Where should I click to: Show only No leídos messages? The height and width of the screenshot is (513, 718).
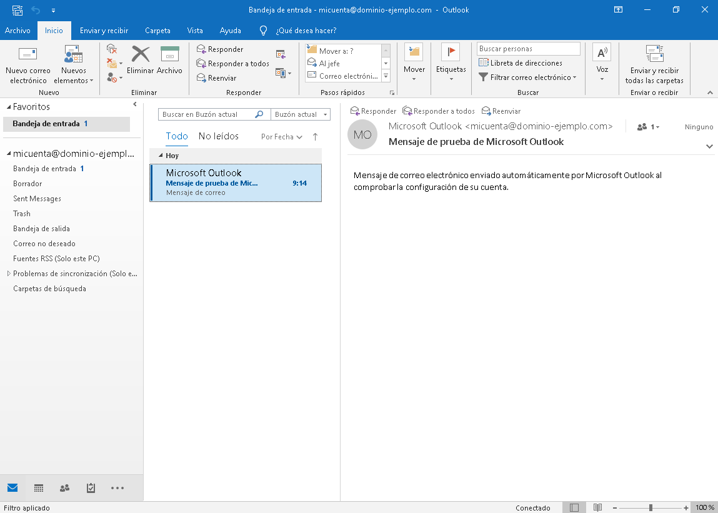click(218, 136)
